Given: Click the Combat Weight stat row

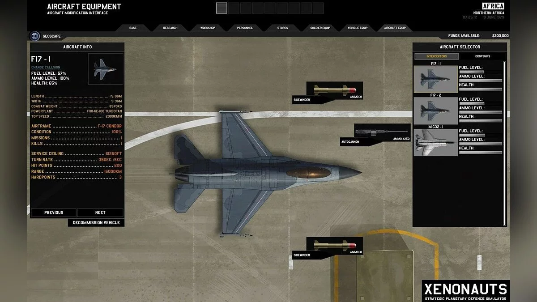Looking at the screenshot, I should click(x=77, y=106).
